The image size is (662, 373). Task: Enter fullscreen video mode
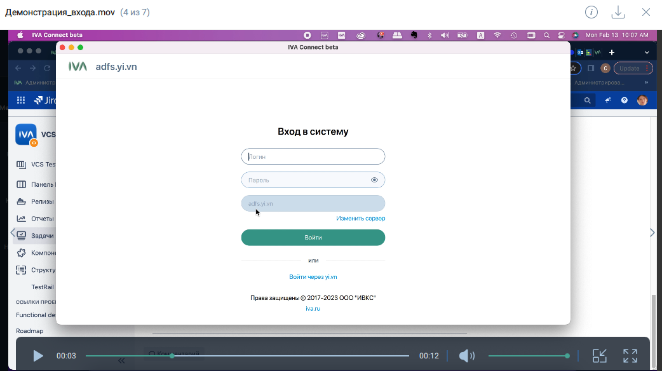(630, 356)
